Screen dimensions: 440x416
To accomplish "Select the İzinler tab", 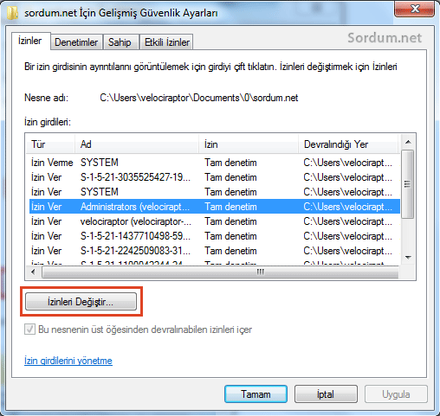I will (30, 41).
